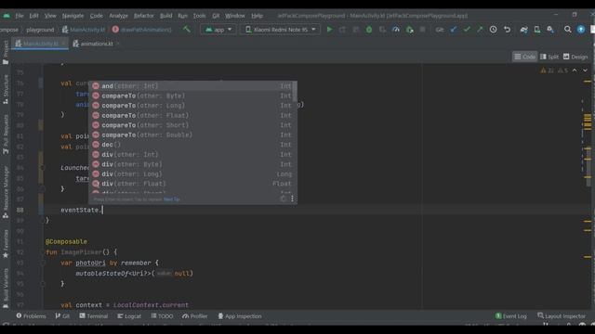Open the Pull Requests side panel
The image size is (595, 334).
click(x=6, y=135)
